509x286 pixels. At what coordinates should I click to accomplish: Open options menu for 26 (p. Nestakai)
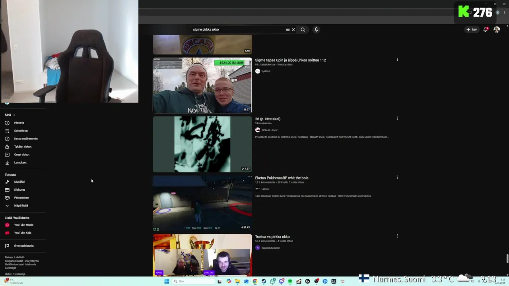[x=397, y=118]
